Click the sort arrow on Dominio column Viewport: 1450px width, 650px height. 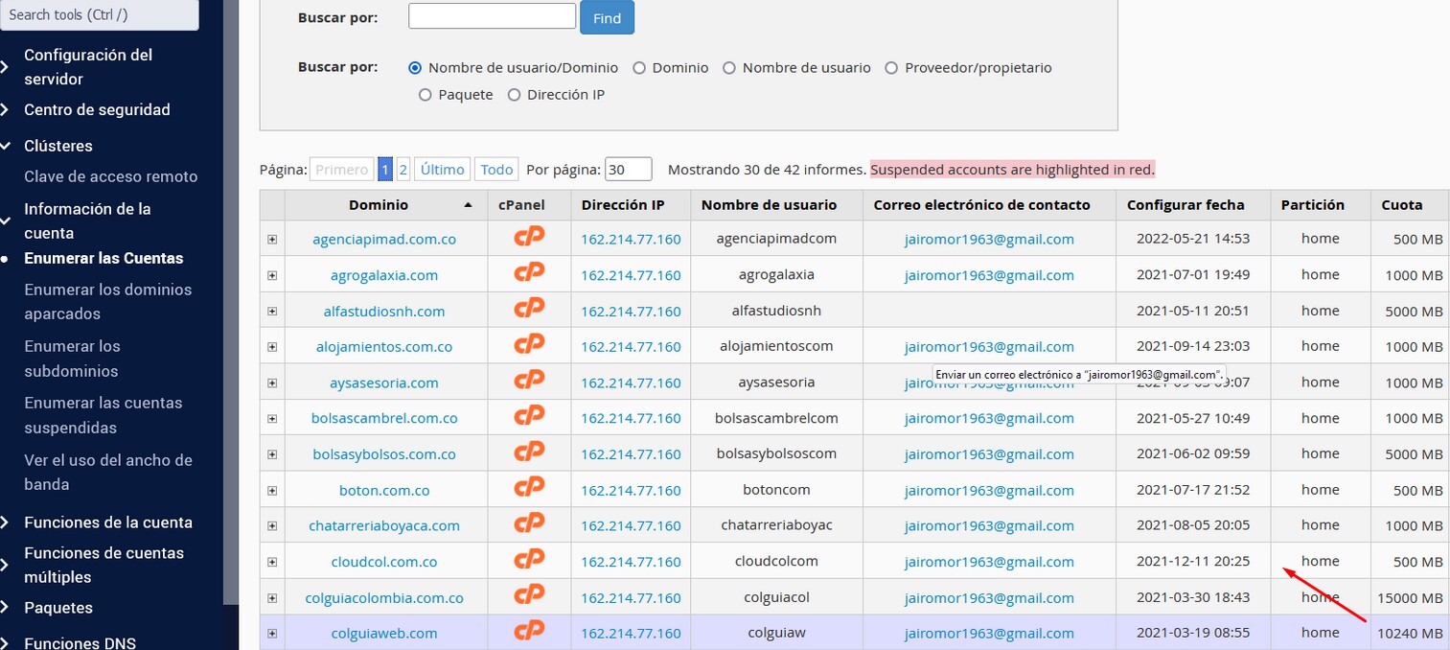click(x=467, y=204)
